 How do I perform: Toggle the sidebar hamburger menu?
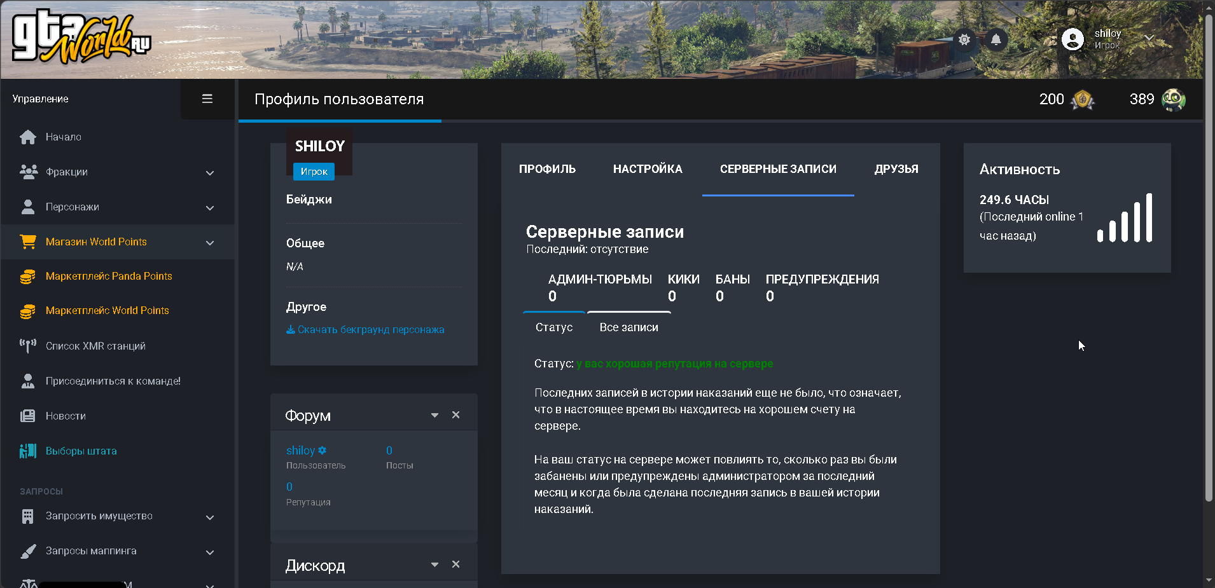tap(207, 99)
